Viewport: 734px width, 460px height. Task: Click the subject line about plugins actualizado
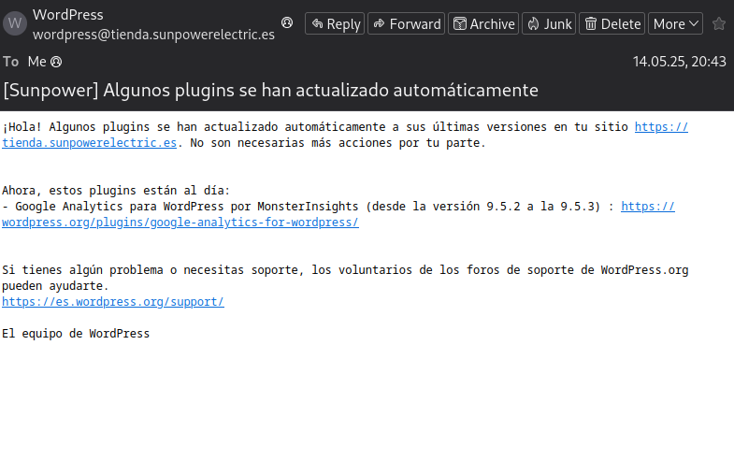270,91
